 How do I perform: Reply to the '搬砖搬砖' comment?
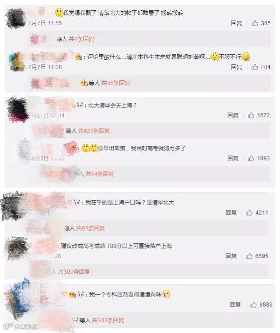pos(236,23)
